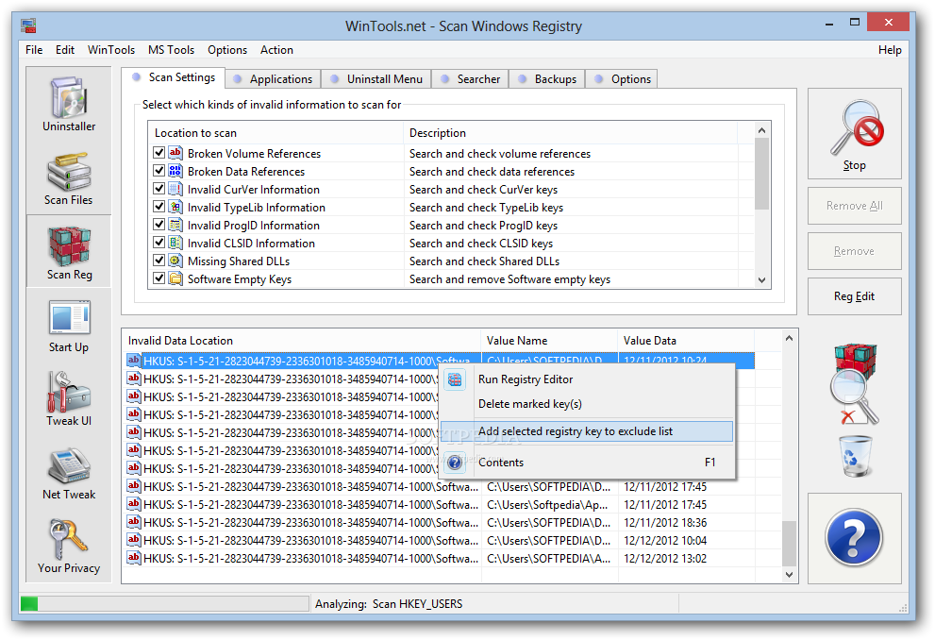This screenshot has width=935, height=640.
Task: Choose Add selected registry key to exclude list
Action: click(x=587, y=431)
